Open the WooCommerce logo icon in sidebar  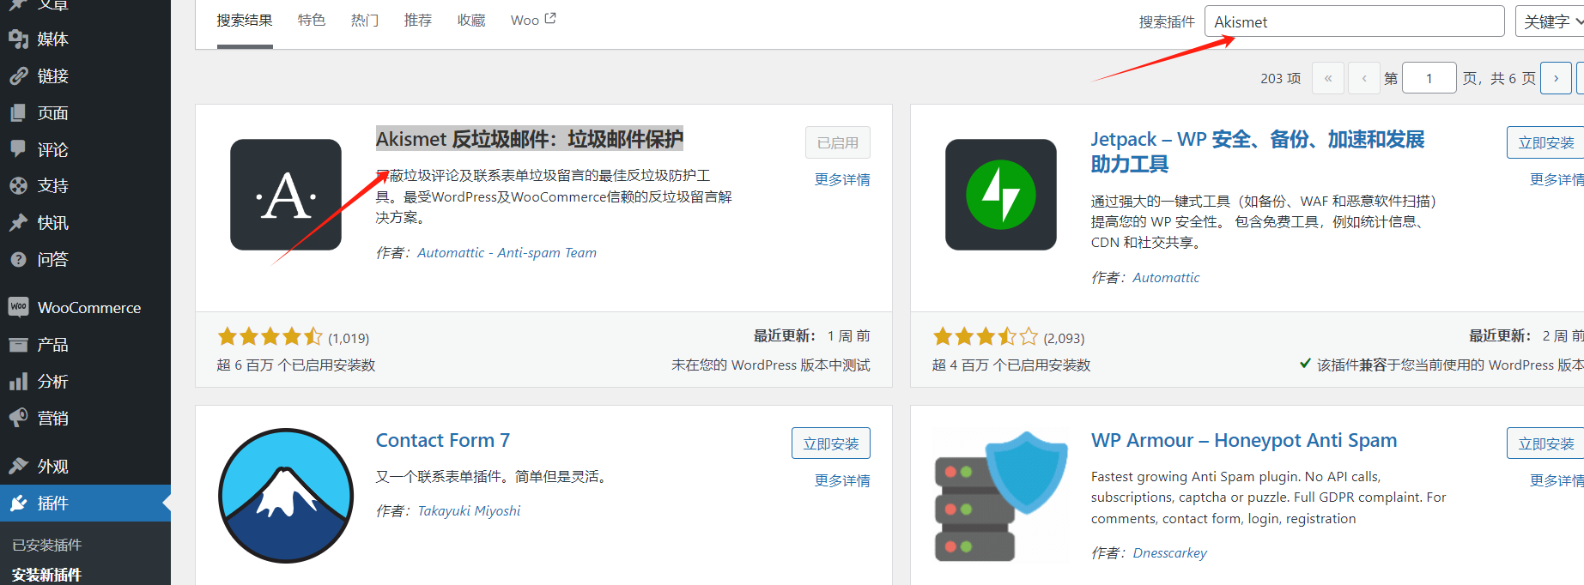tap(19, 307)
